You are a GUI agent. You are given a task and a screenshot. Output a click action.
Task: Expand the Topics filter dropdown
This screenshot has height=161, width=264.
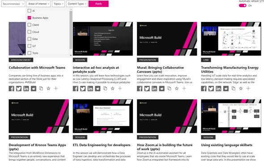pos(59,4)
